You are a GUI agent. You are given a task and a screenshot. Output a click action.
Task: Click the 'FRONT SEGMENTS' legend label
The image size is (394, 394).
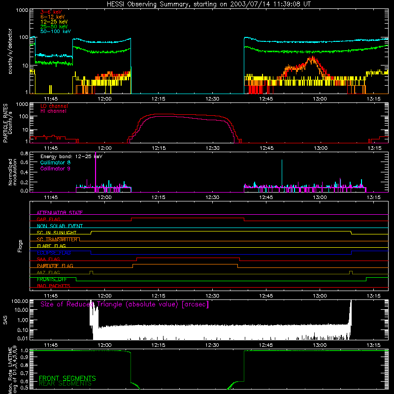[x=67, y=378]
